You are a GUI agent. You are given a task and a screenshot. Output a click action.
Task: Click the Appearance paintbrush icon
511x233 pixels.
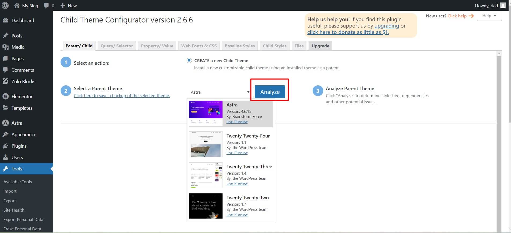[5, 134]
